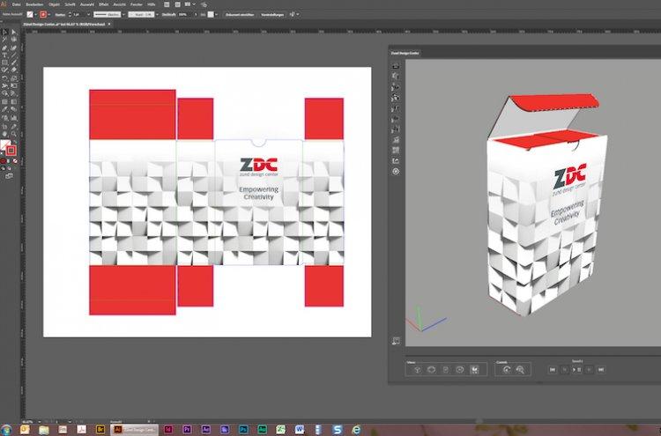The height and width of the screenshot is (436, 661).
Task: Select the Line Segment tool
Action: [x=13, y=55]
